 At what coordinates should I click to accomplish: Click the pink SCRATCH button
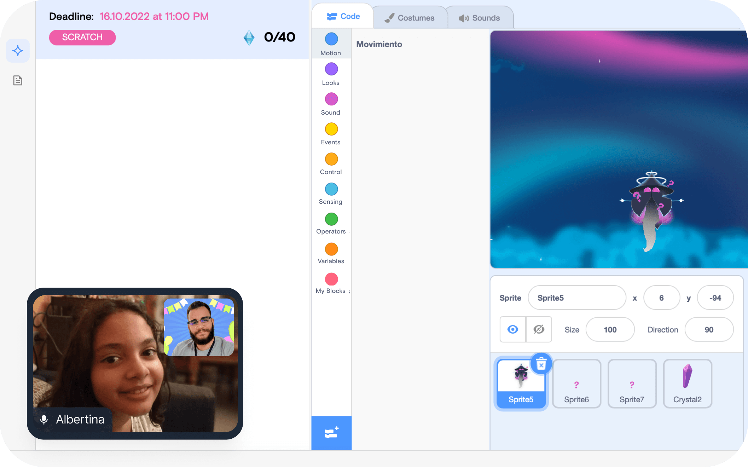[x=82, y=37]
